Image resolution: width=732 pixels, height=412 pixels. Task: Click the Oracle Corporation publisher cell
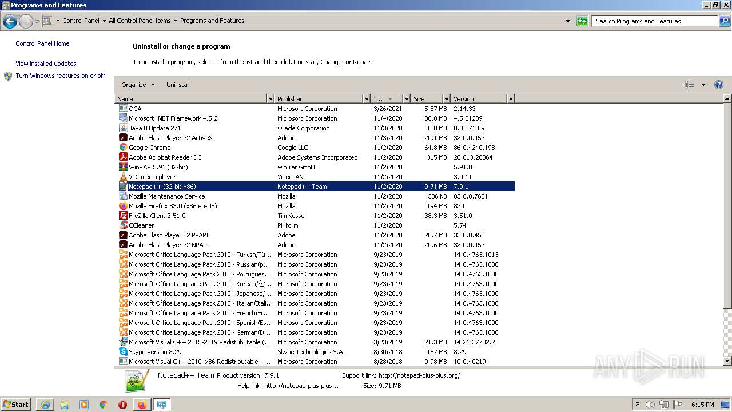pyautogui.click(x=304, y=128)
